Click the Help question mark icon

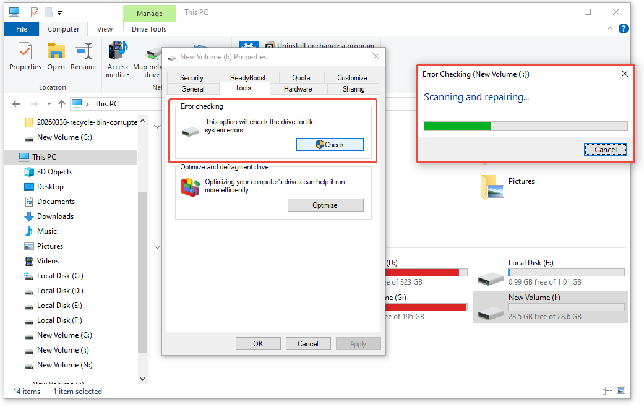point(623,28)
